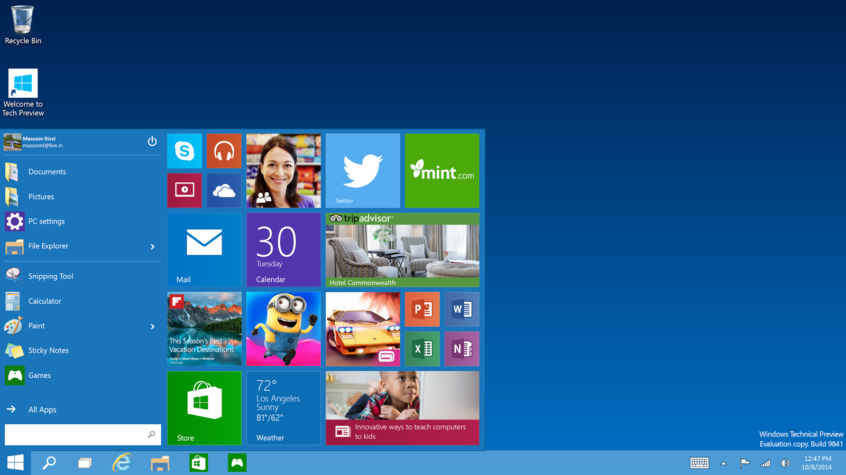Open the Store tile

[204, 408]
